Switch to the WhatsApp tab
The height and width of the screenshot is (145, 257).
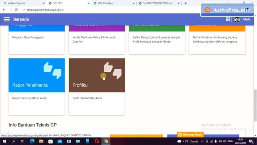click(114, 3)
